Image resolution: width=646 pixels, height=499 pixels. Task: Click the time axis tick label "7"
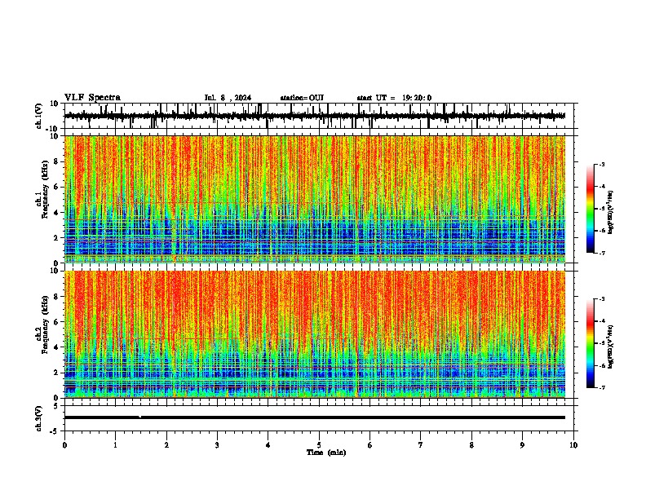(421, 445)
